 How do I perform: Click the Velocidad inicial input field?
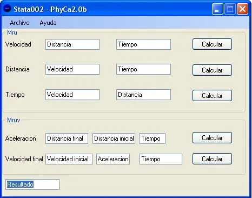pos(69,159)
